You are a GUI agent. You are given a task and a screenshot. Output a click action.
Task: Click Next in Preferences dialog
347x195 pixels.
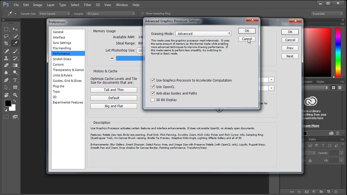click(290, 56)
